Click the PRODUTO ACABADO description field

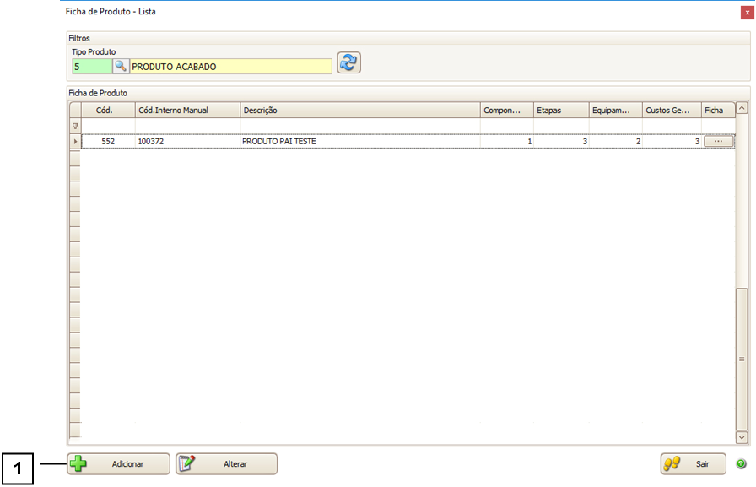click(230, 66)
